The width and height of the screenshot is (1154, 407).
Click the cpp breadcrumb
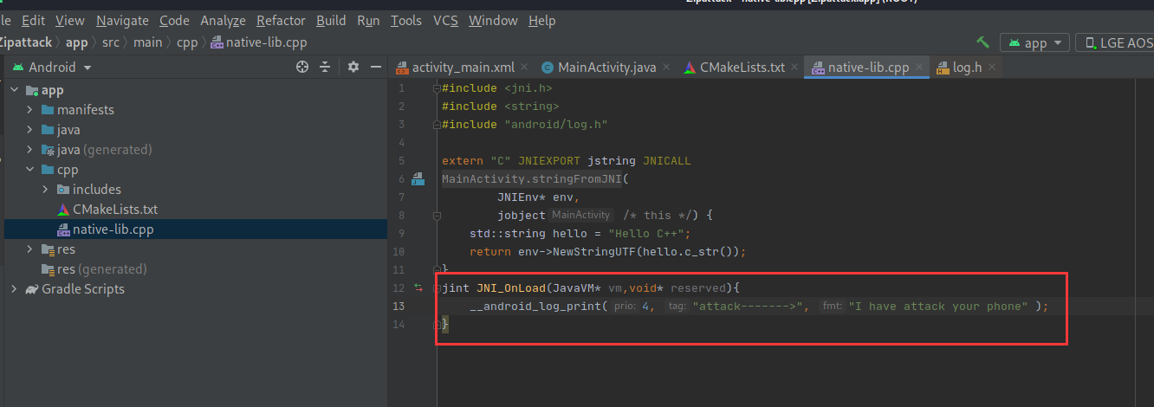(187, 42)
